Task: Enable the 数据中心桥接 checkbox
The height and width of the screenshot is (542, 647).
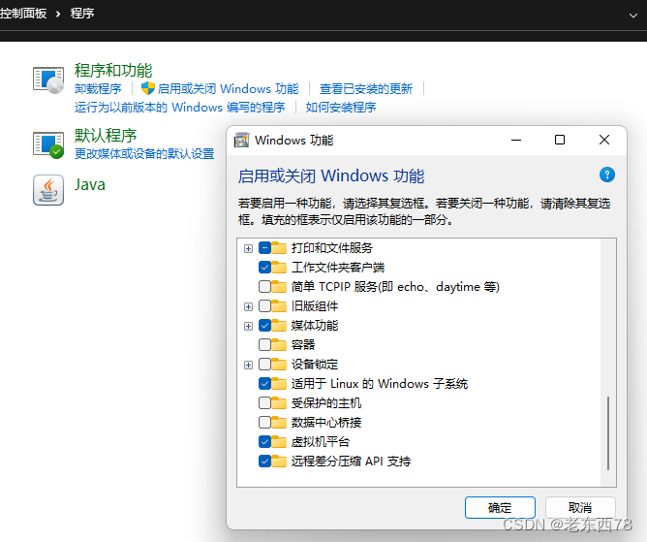Action: coord(265,423)
